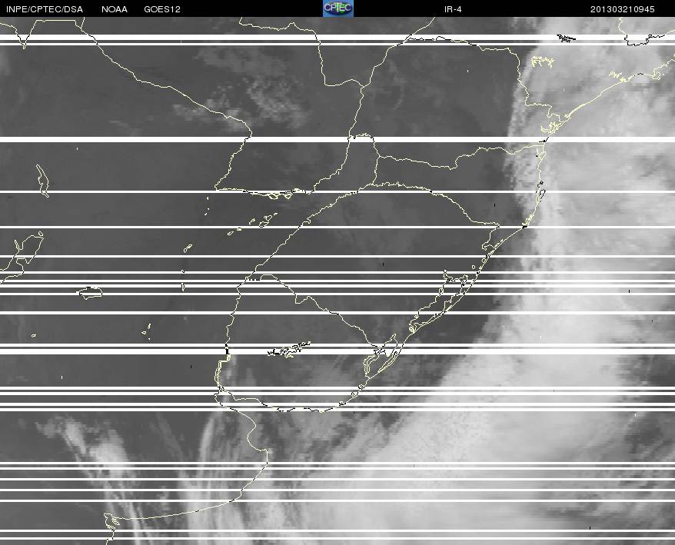
Task: Click the NOAA label in header
Action: point(115,9)
